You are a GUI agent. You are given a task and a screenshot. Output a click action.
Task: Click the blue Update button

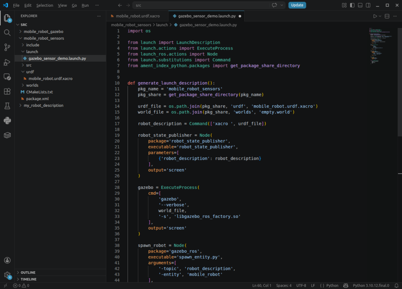click(297, 5)
